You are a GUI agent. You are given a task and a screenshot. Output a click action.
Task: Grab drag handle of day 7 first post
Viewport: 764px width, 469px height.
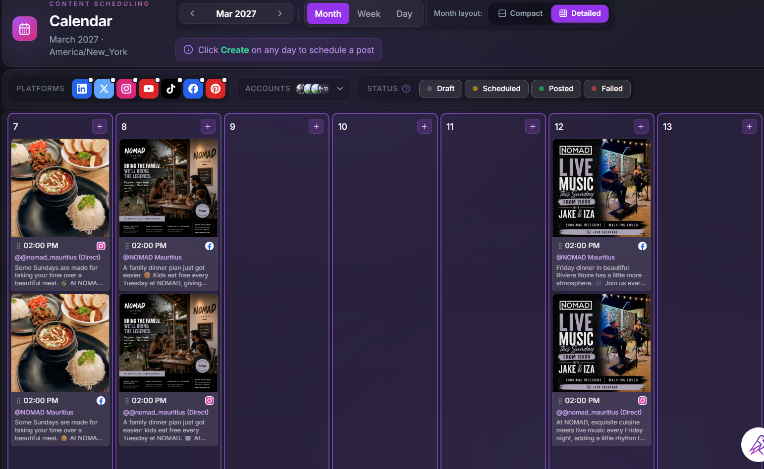click(18, 246)
